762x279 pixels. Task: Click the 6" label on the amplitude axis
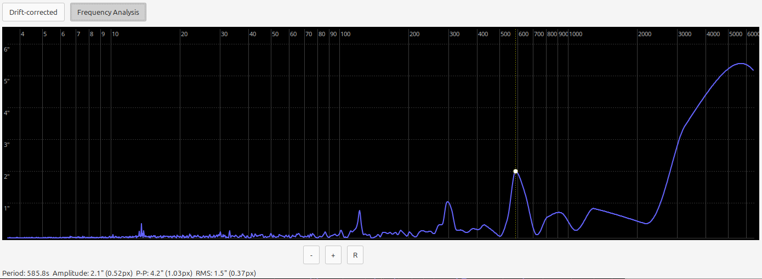tap(7, 49)
